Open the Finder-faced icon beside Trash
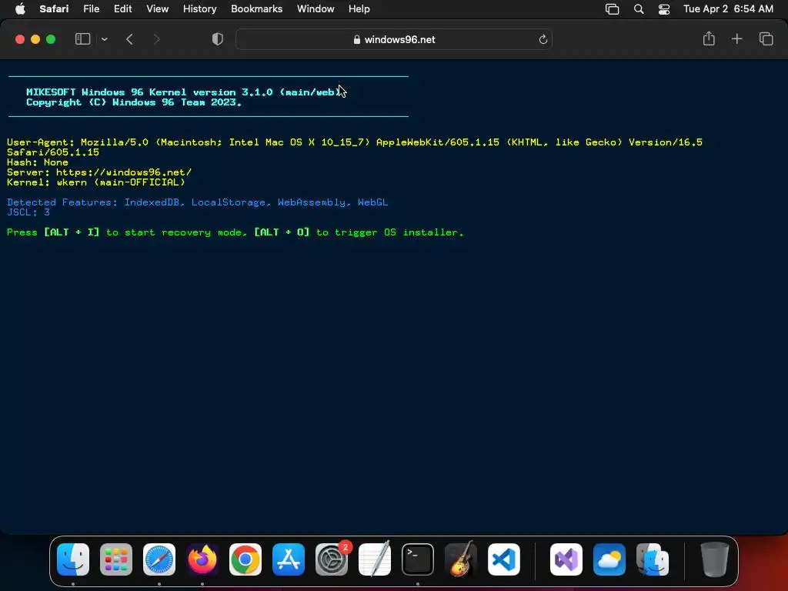 (653, 559)
